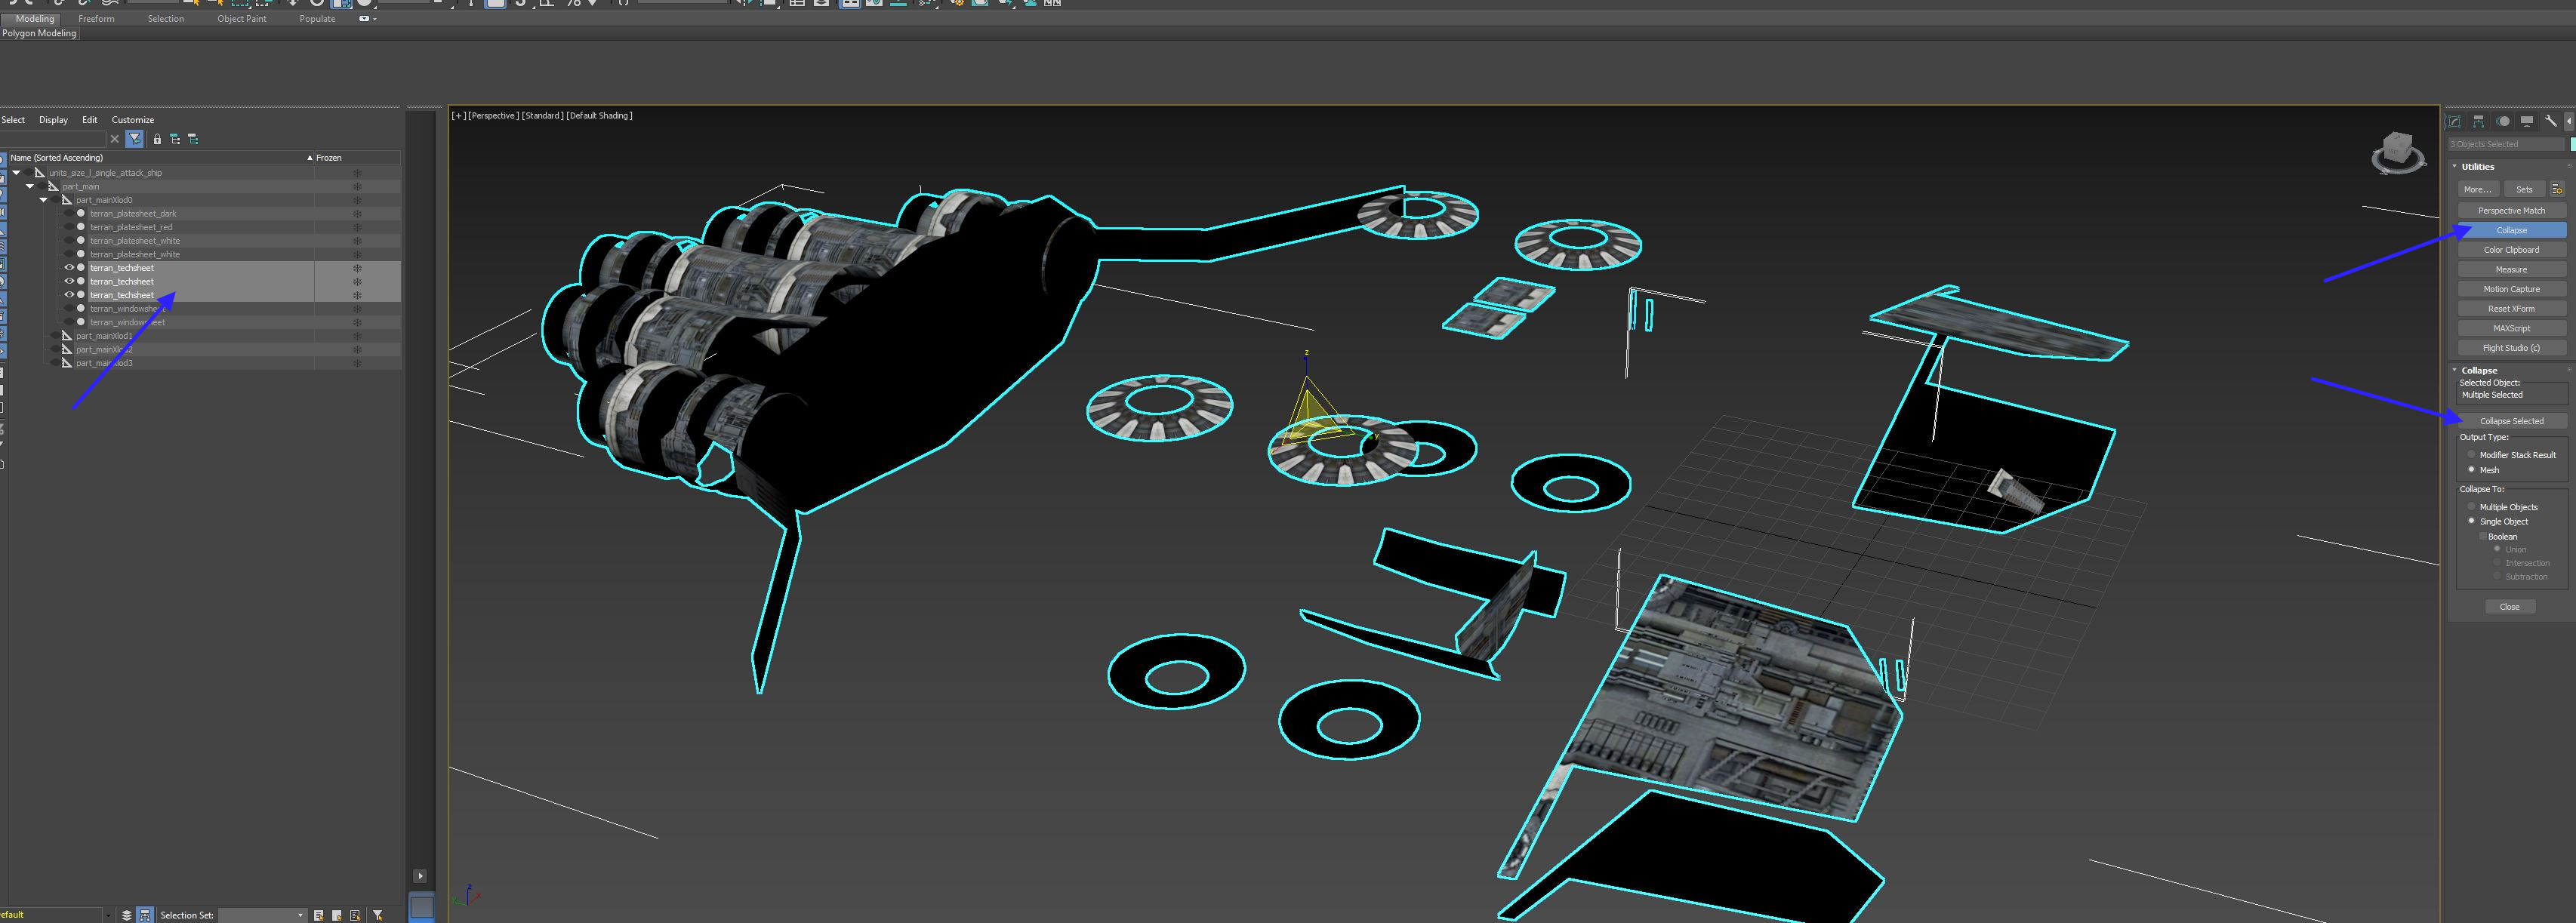The height and width of the screenshot is (923, 2576).
Task: Open the Display panel monitor icon
Action: pyautogui.click(x=2526, y=121)
